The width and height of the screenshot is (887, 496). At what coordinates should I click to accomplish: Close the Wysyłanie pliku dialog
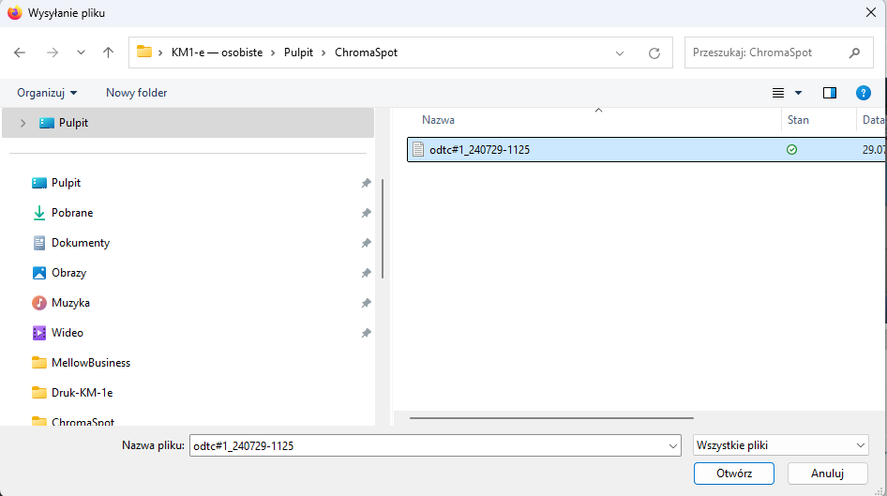(x=871, y=12)
